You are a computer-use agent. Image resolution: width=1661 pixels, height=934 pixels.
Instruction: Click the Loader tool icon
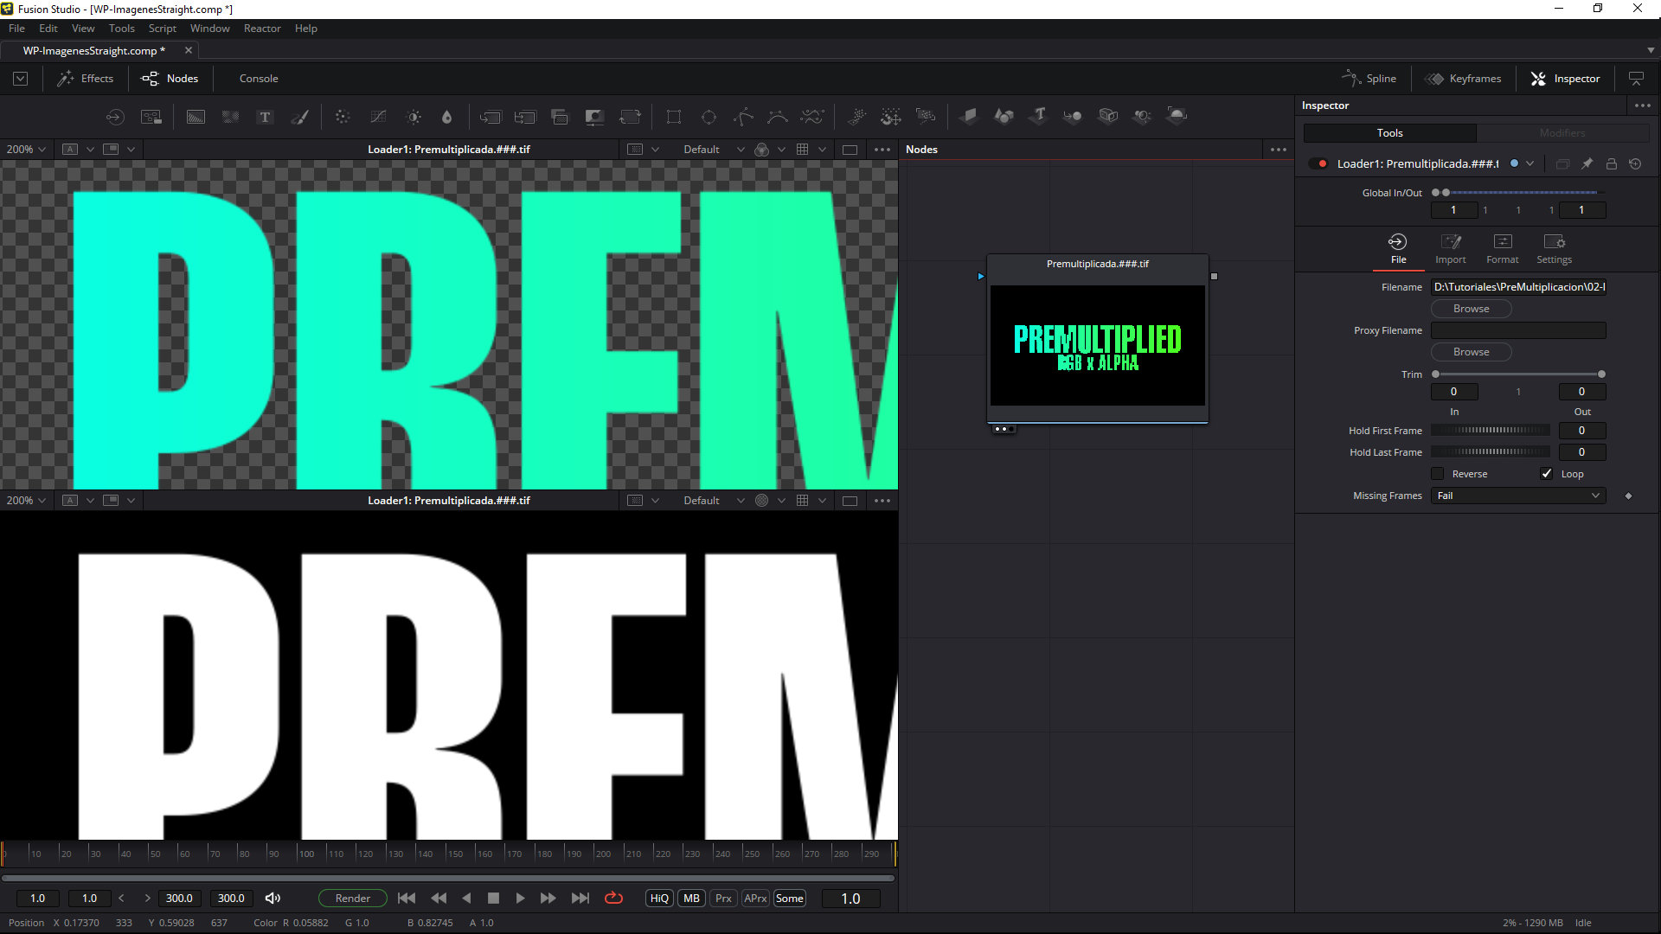coord(115,117)
